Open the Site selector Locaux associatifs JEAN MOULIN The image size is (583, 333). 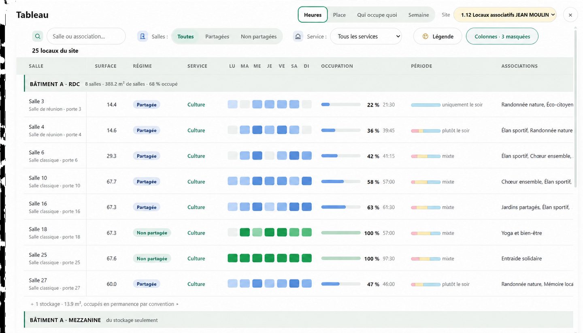(x=505, y=15)
